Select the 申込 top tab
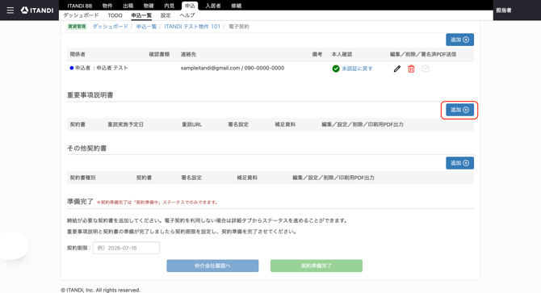 click(x=190, y=6)
